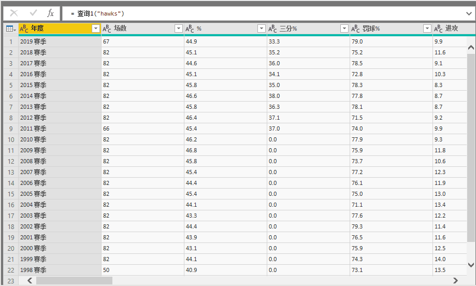Select the 场数 cell with value 50
The width and height of the screenshot is (476, 286).
(x=142, y=270)
